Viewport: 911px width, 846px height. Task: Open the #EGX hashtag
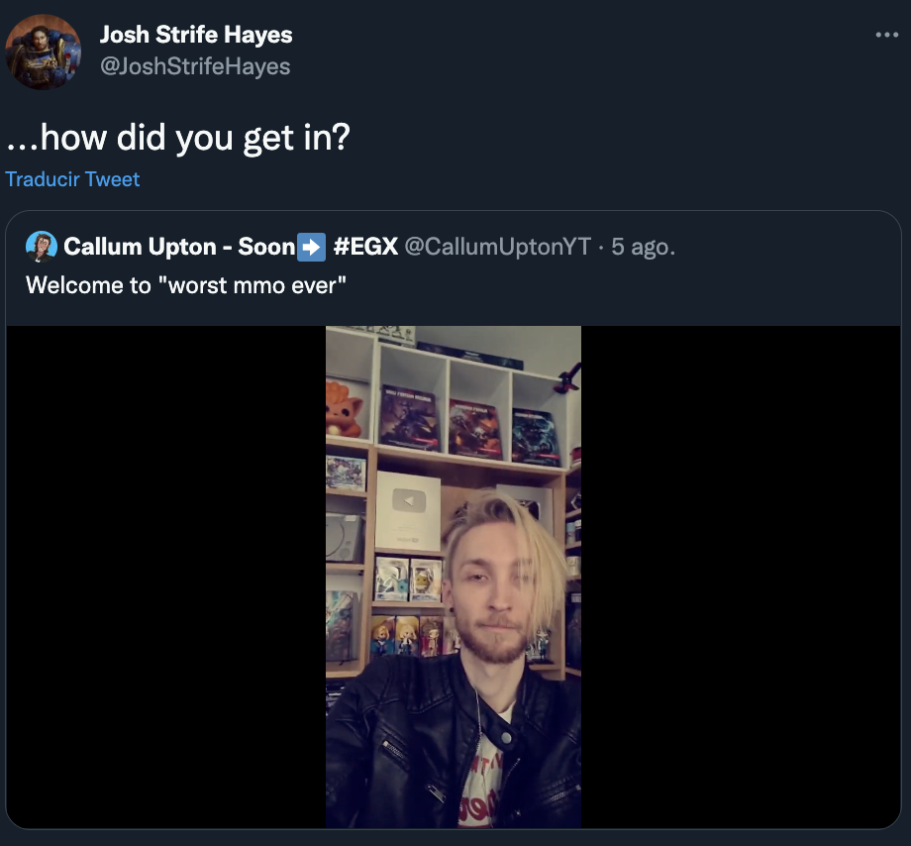tap(365, 247)
